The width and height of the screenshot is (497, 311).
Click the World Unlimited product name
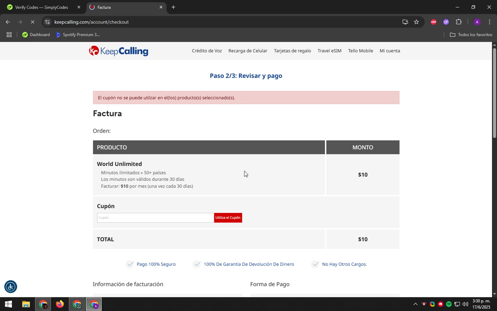(119, 164)
